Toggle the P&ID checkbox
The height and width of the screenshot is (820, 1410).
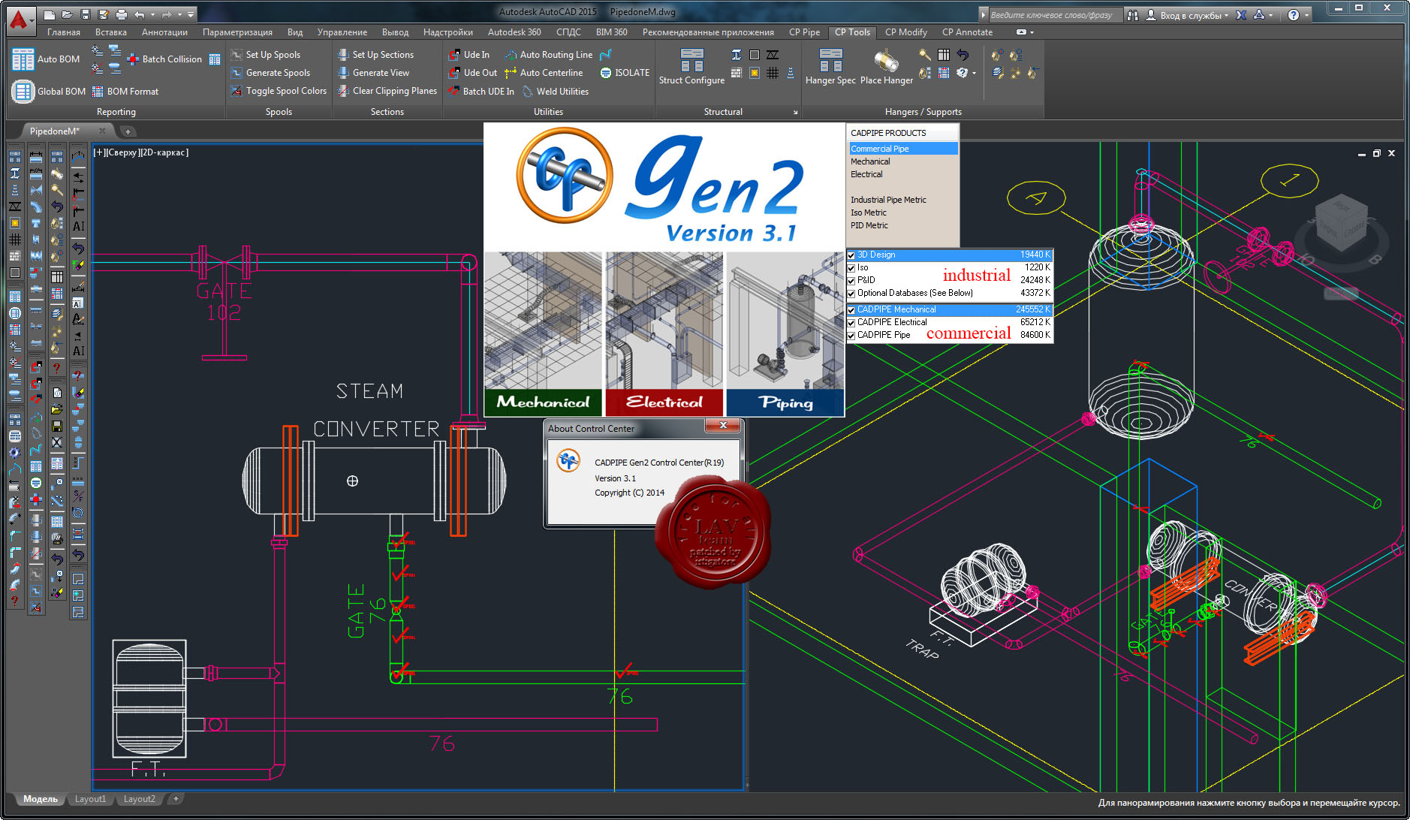coord(851,281)
